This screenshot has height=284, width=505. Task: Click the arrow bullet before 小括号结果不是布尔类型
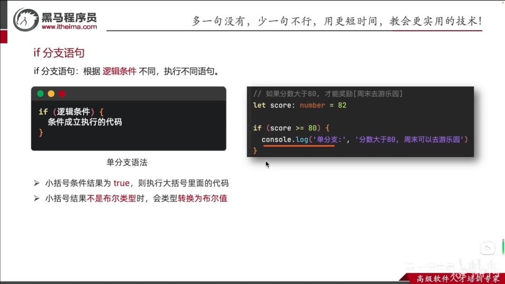coord(37,198)
